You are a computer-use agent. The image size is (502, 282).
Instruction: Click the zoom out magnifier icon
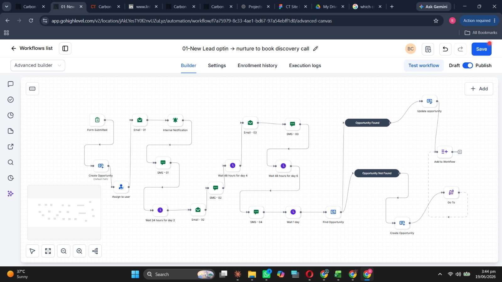click(x=64, y=251)
